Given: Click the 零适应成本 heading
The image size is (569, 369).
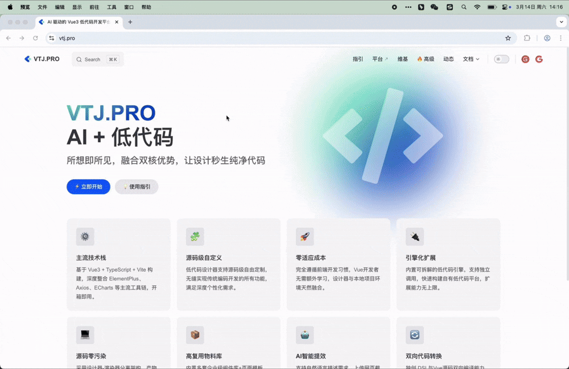Looking at the screenshot, I should click(x=311, y=258).
